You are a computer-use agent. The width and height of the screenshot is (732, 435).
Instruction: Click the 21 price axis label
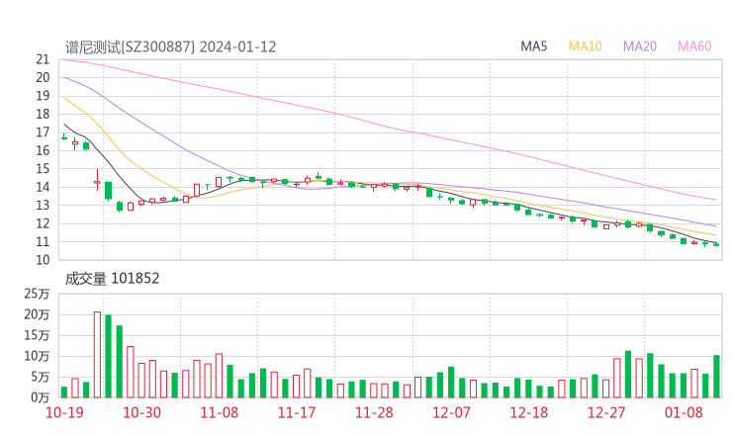tap(43, 59)
